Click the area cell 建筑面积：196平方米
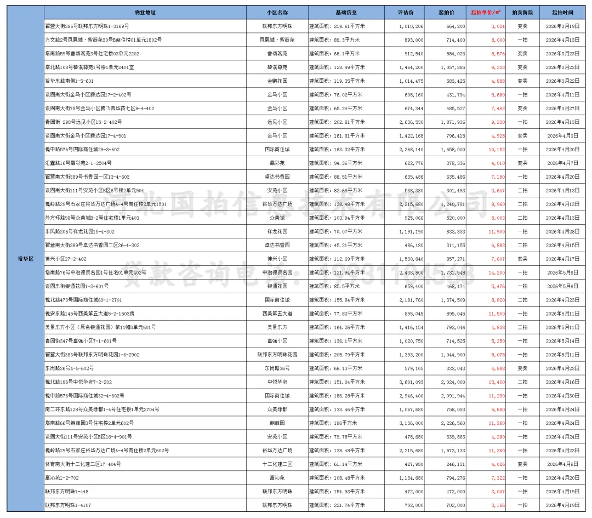 click(x=346, y=423)
